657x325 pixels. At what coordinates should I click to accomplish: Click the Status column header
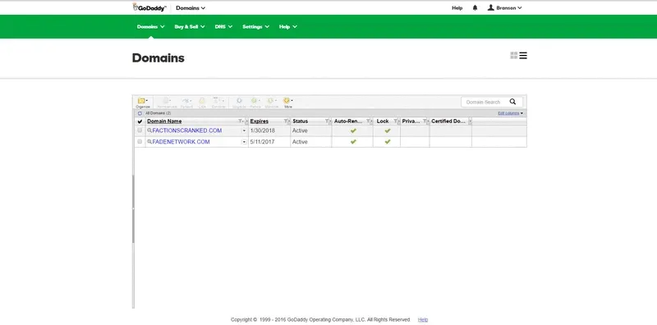301,121
